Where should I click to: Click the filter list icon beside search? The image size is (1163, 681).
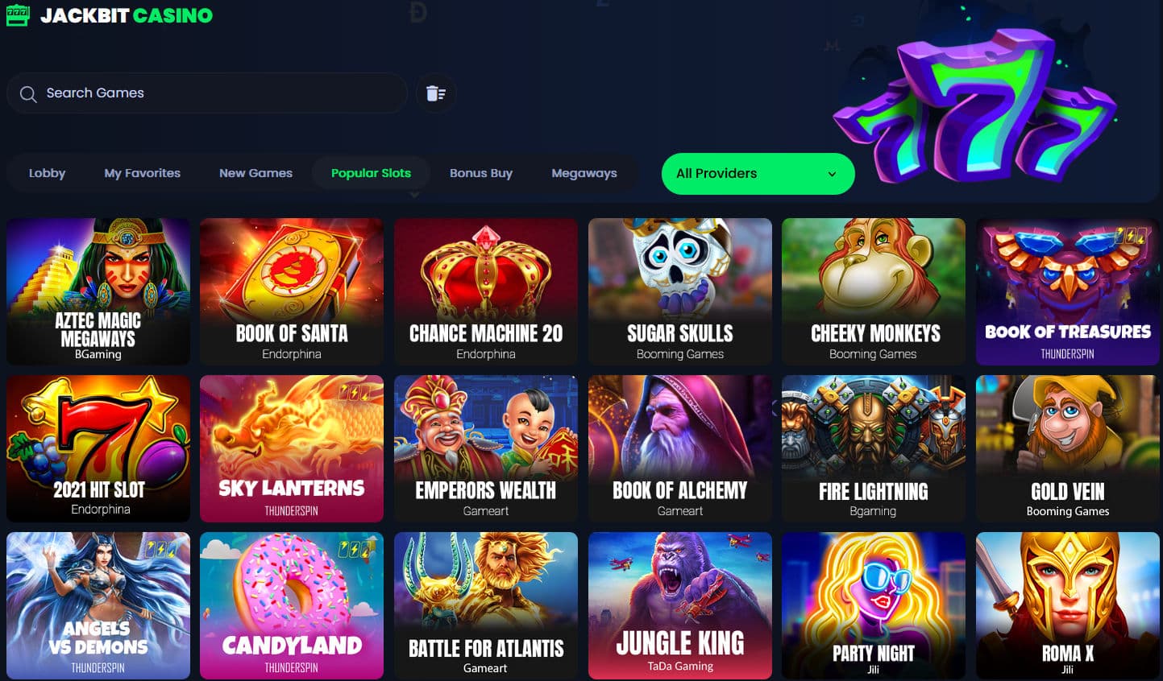[436, 93]
